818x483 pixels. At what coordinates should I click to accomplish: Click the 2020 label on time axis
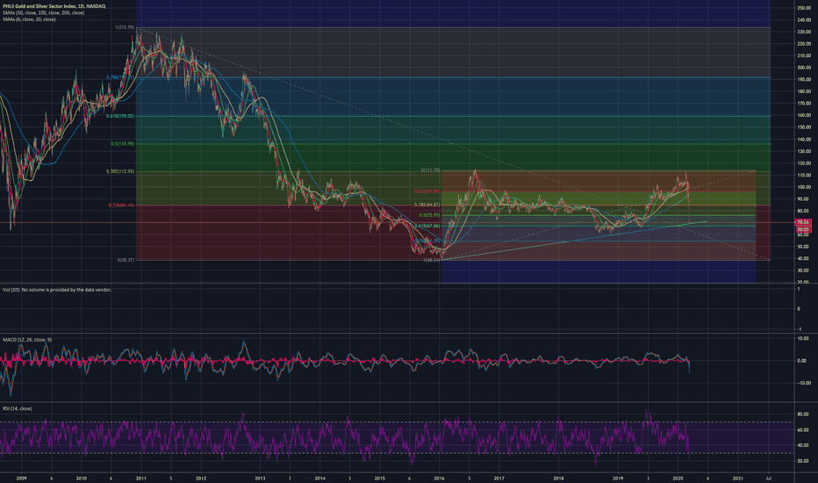[x=678, y=478]
